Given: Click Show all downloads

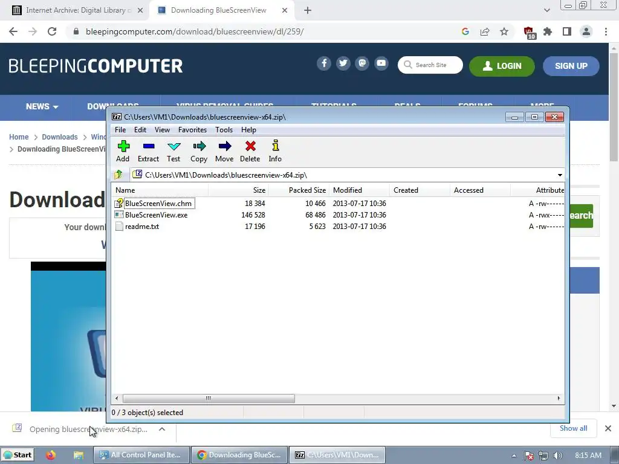Looking at the screenshot, I should click(573, 428).
